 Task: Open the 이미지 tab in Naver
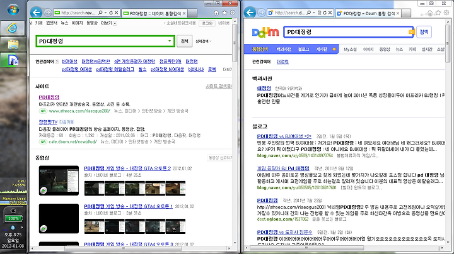click(x=77, y=23)
